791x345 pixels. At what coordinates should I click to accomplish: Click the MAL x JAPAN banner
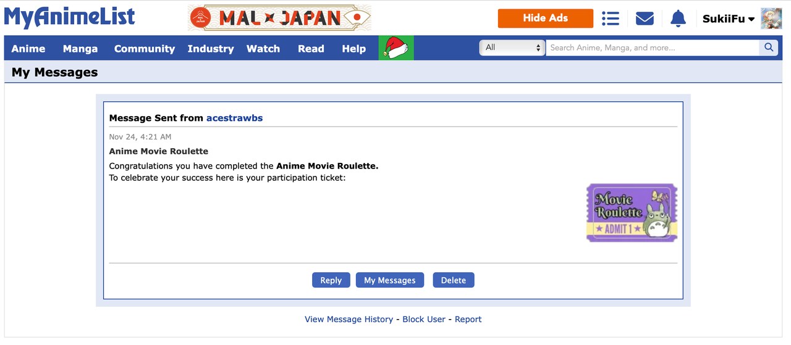coord(280,18)
